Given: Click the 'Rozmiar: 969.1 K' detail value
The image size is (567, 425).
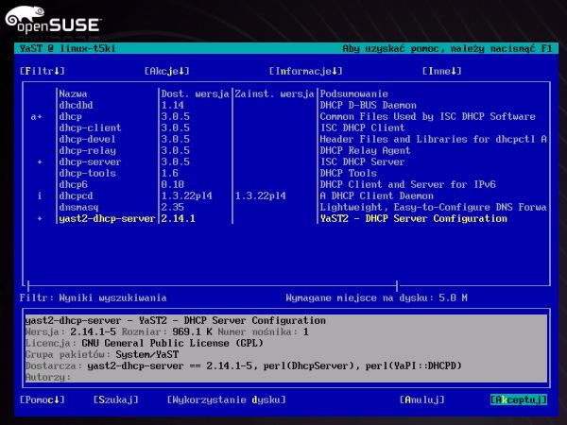Looking at the screenshot, I should tap(166, 331).
